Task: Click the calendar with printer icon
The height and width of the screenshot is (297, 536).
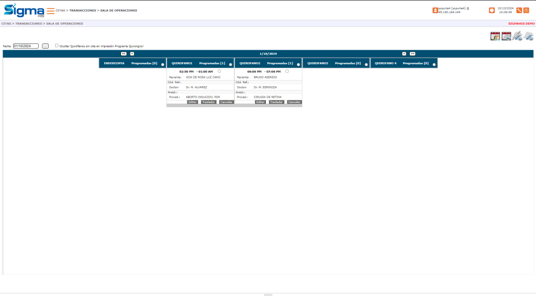Action: [506, 36]
